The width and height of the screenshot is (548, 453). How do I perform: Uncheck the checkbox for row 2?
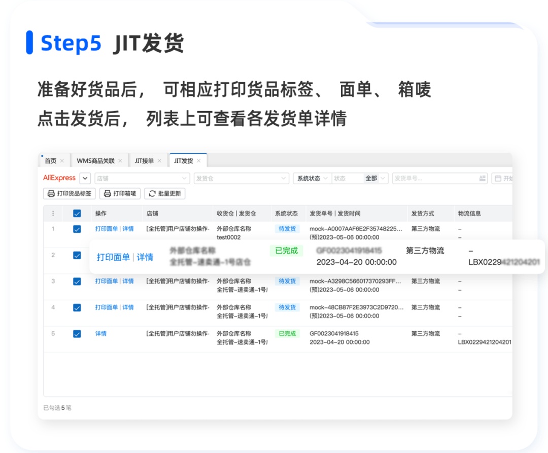(77, 255)
